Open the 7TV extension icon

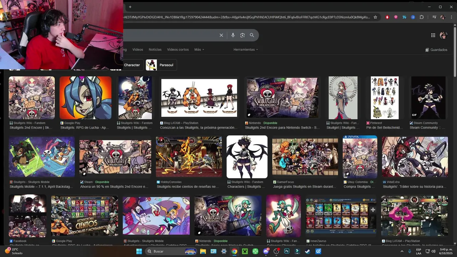(404, 17)
